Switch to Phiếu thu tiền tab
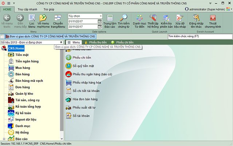233x146 pixels. tap(95, 42)
